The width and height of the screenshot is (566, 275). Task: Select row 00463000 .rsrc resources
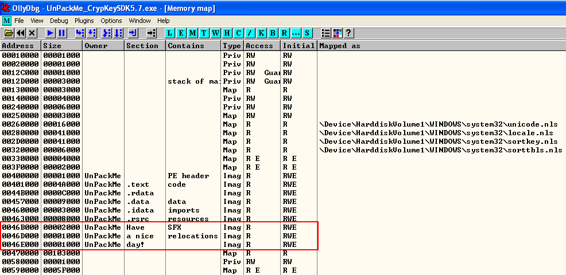point(283,219)
